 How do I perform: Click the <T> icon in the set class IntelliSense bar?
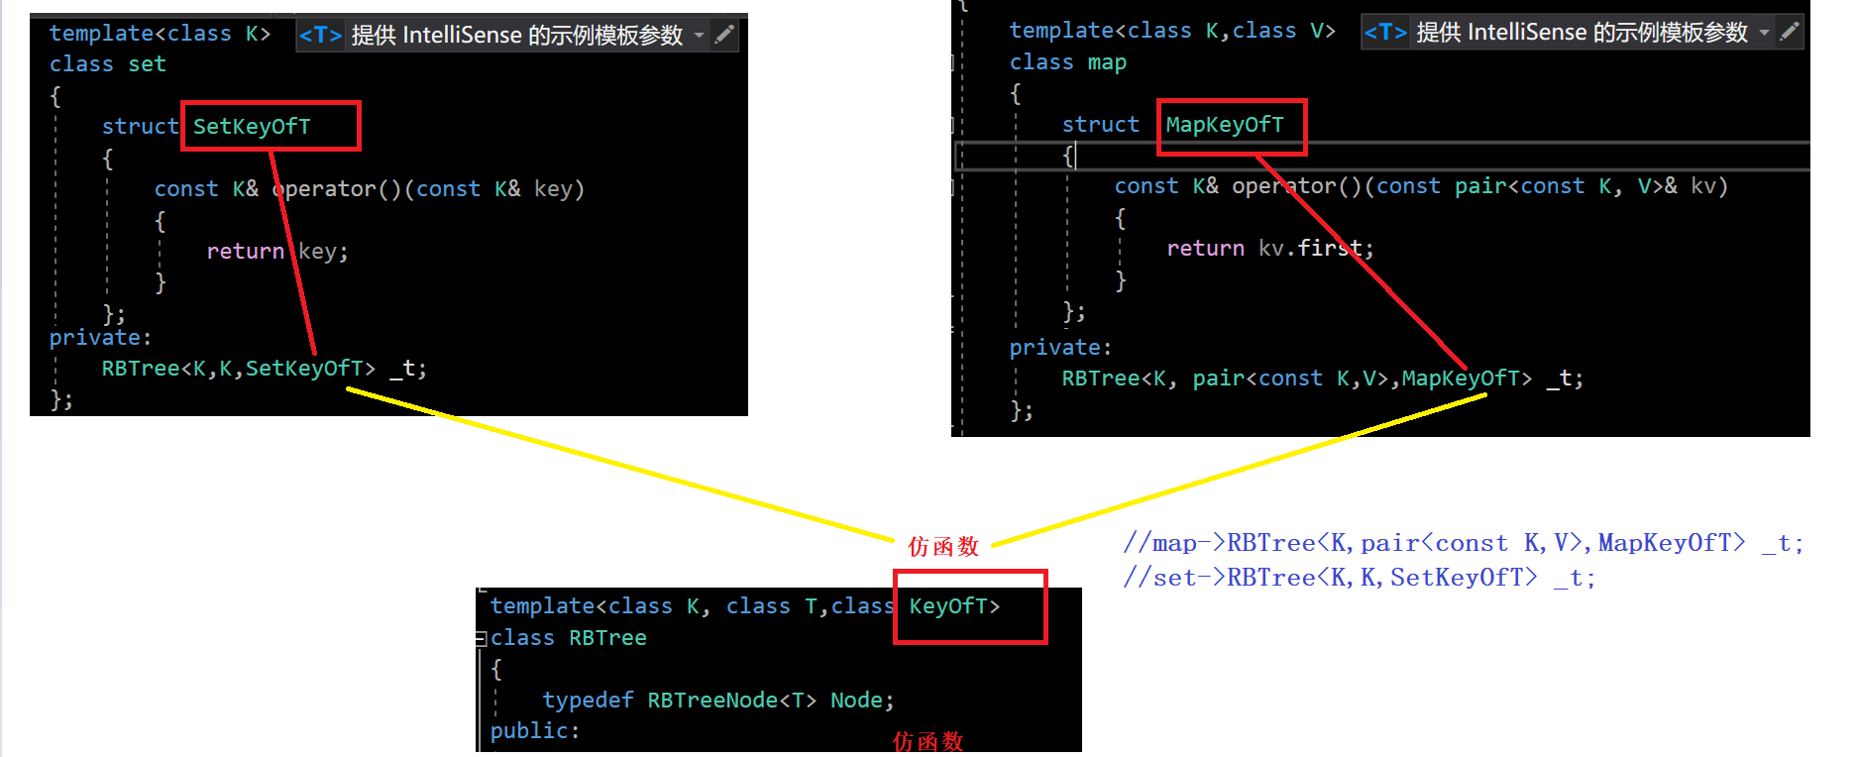(320, 36)
